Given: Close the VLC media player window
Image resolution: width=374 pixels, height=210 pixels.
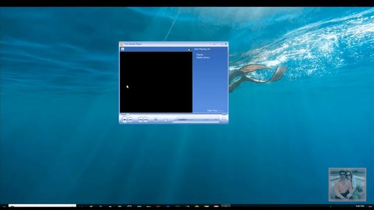Looking at the screenshot, I should pyautogui.click(x=226, y=44).
